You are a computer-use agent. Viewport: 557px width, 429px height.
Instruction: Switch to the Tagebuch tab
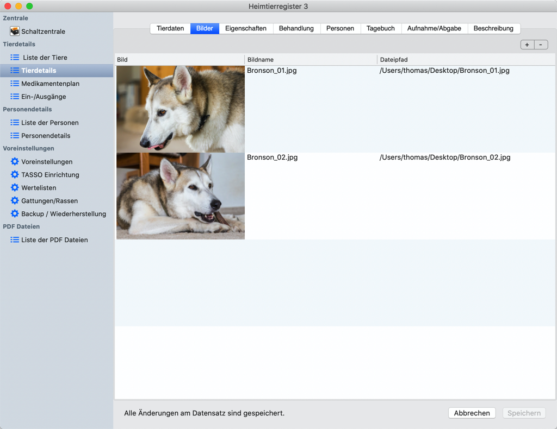click(x=381, y=28)
